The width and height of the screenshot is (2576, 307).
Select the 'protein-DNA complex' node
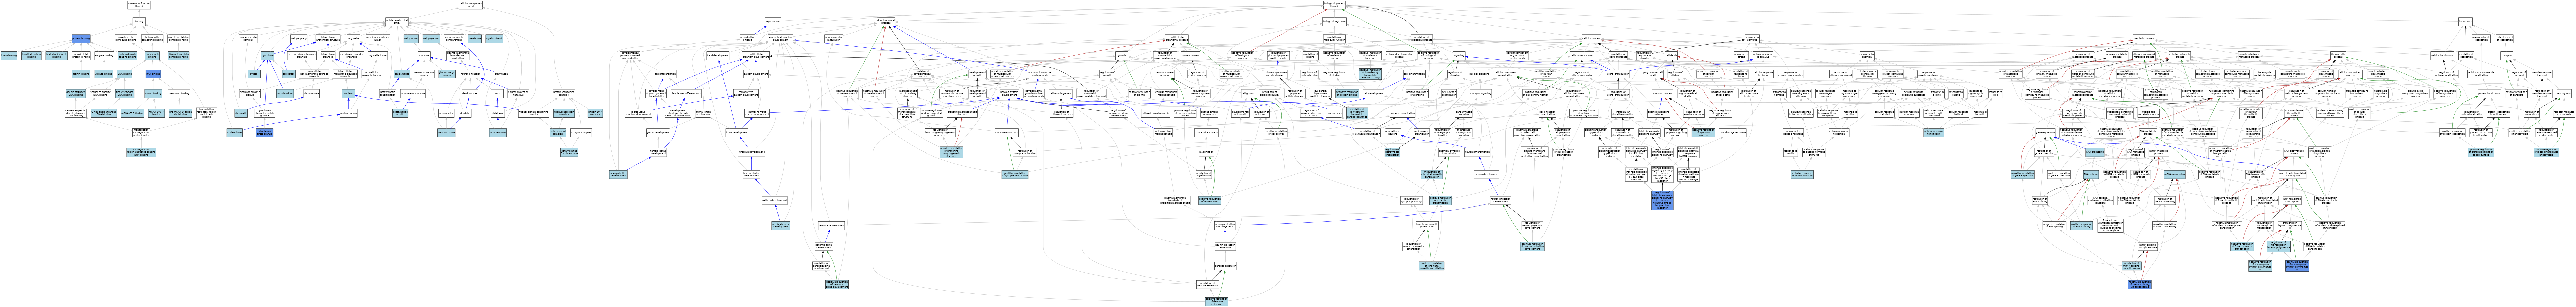(x=595, y=113)
